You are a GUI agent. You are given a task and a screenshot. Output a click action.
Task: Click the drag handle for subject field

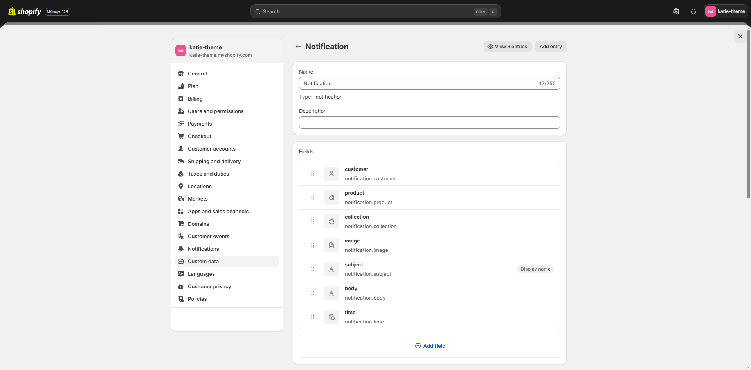click(313, 269)
